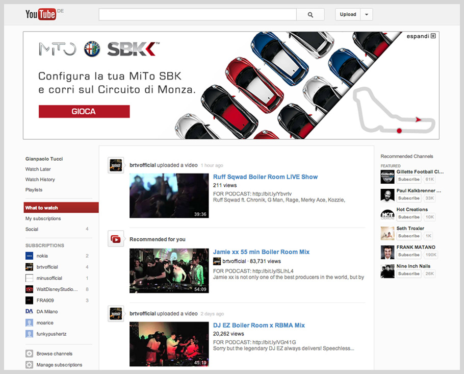Click the Browse channels plus icon
The height and width of the screenshot is (374, 464).
29,354
